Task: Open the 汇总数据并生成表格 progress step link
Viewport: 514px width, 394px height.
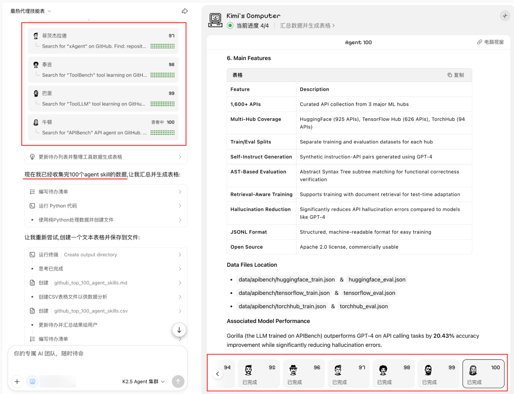Action: coord(307,26)
